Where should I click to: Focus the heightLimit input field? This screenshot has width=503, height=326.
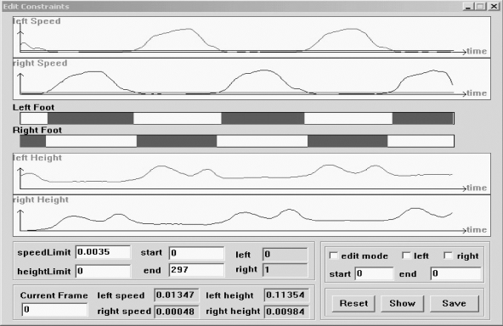[x=104, y=271]
